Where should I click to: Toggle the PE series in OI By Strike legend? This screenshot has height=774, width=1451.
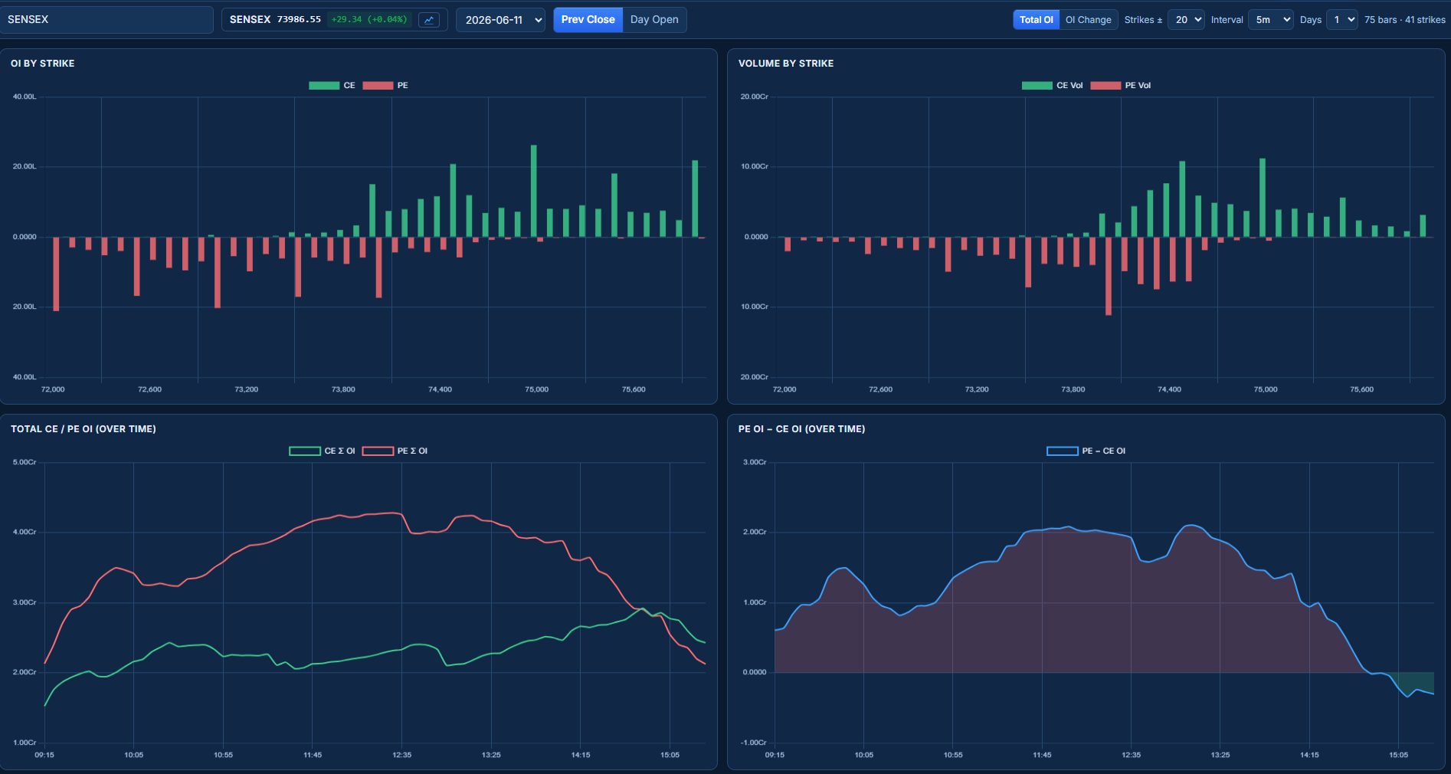(385, 86)
